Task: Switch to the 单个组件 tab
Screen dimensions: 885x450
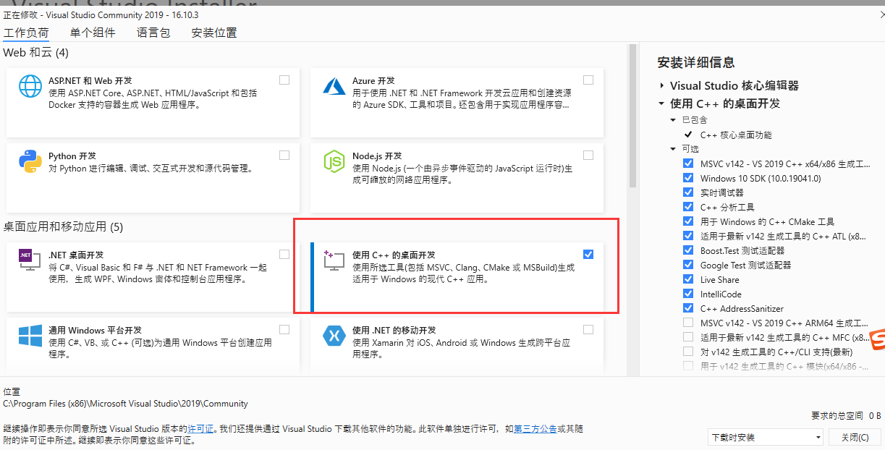Action: click(93, 33)
